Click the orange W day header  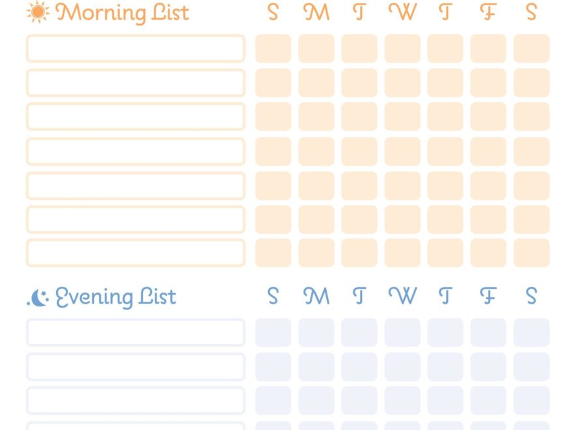click(402, 12)
